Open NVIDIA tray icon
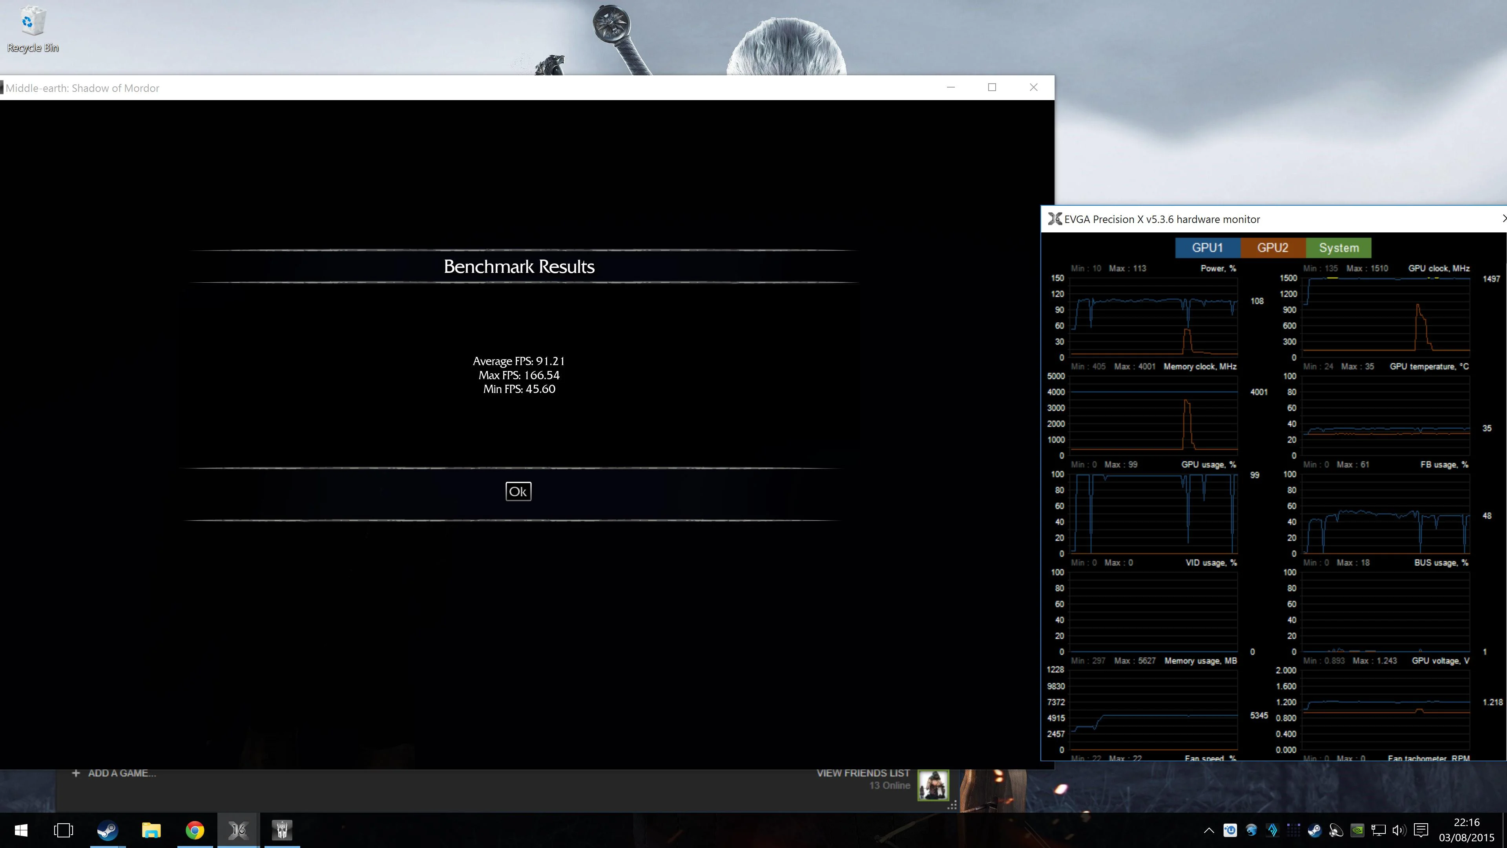This screenshot has width=1507, height=848. pyautogui.click(x=1357, y=830)
